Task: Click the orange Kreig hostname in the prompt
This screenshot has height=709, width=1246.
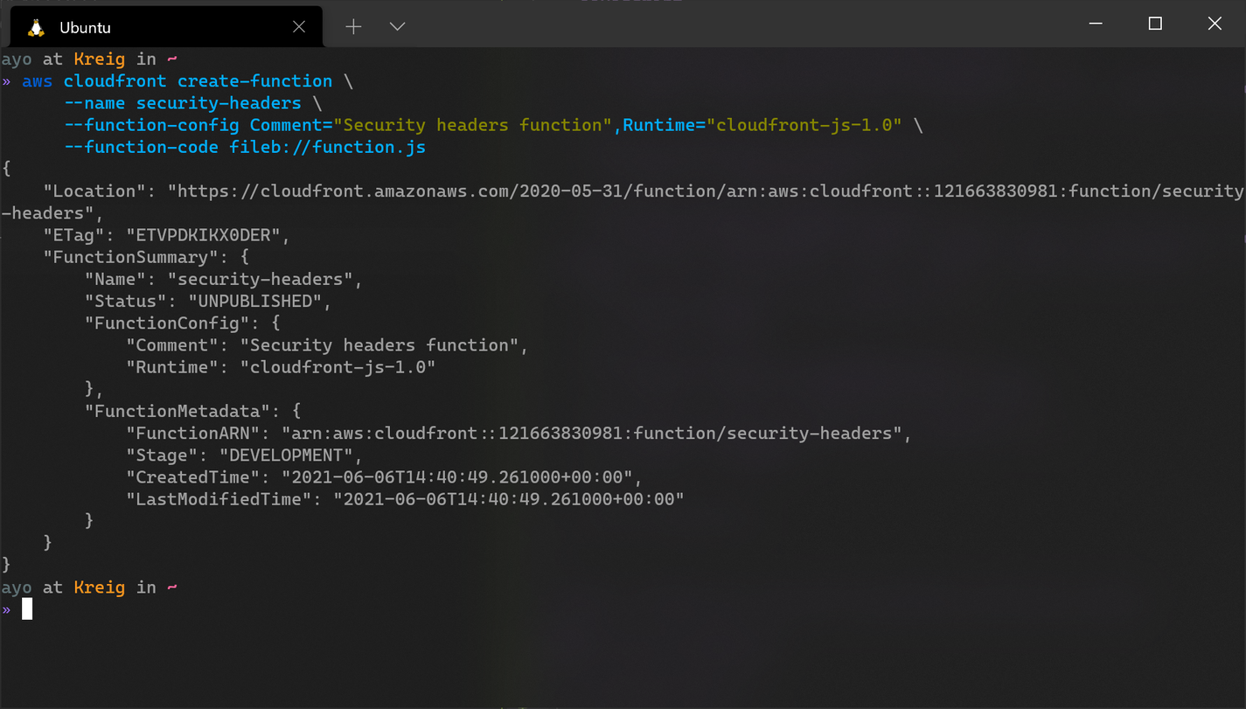Action: point(99,59)
